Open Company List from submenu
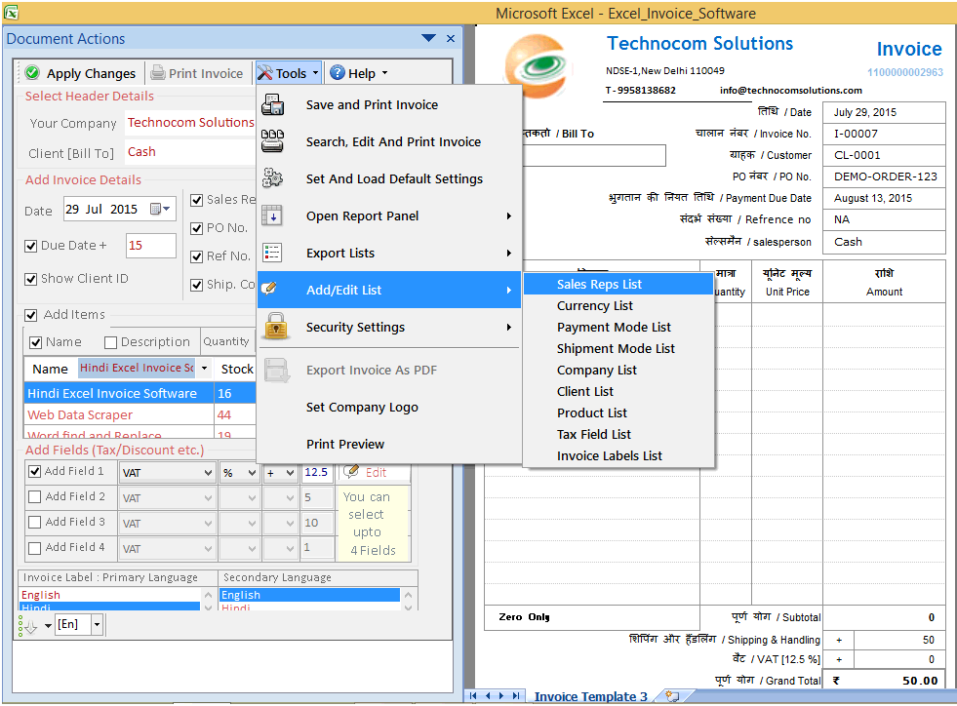Screen dimensions: 957x706 pyautogui.click(x=618, y=370)
